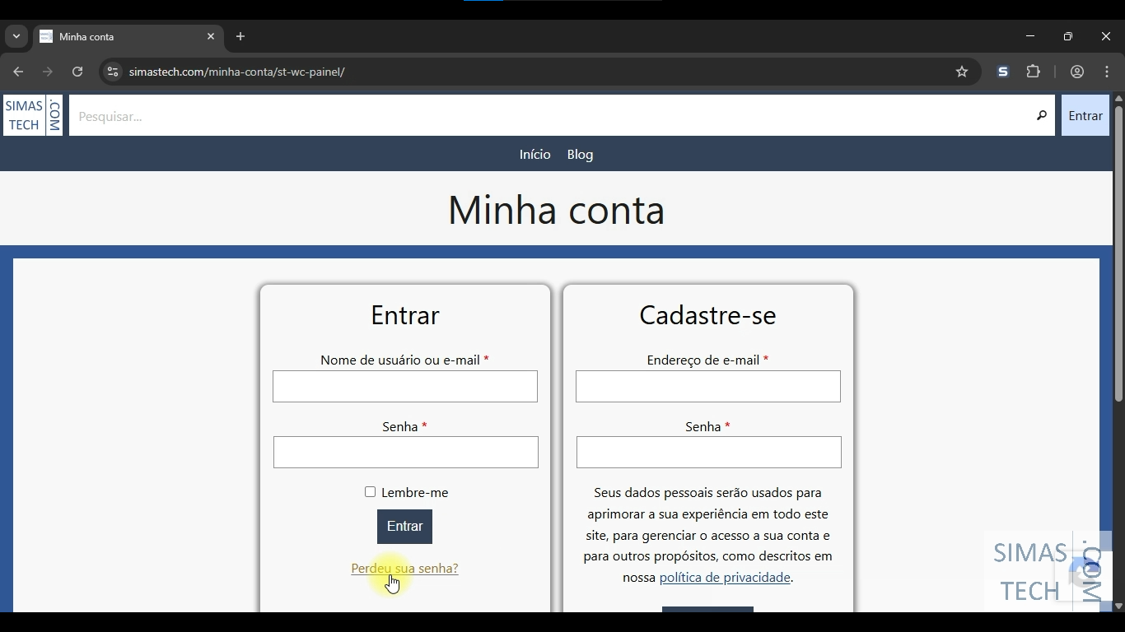Click Nome de usuário ou e-mail field
1125x632 pixels.
[405, 386]
